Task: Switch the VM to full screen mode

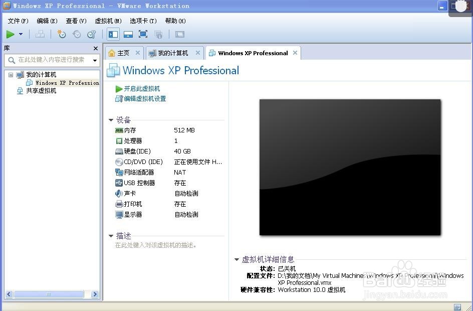Action: 143,34
